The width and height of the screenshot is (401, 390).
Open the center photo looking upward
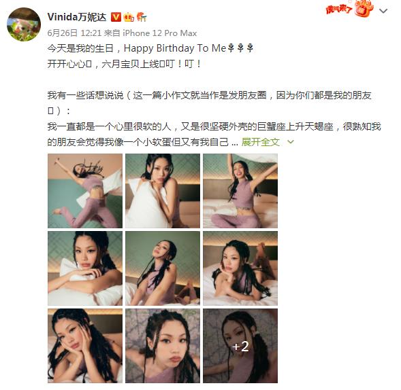click(163, 268)
